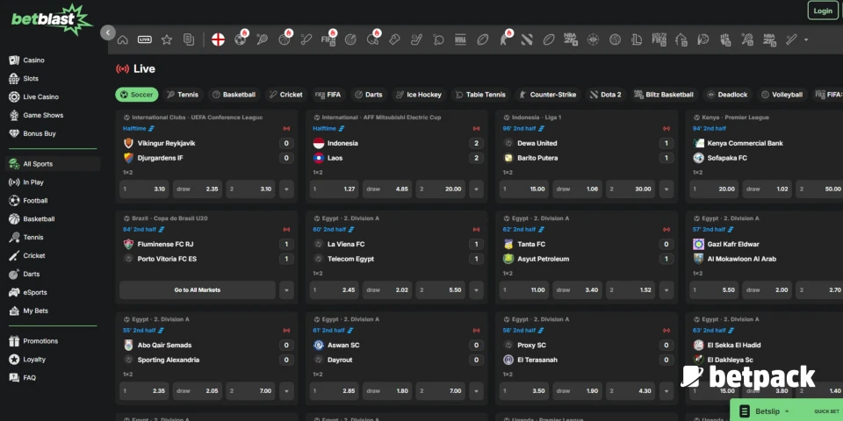Open favorites star icon in toolbar

(x=167, y=39)
